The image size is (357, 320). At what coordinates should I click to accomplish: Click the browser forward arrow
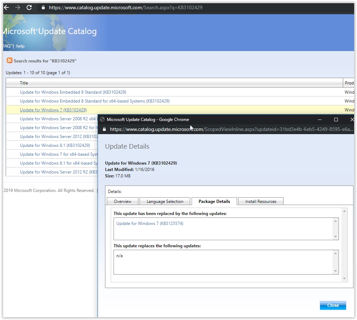click(x=17, y=7)
